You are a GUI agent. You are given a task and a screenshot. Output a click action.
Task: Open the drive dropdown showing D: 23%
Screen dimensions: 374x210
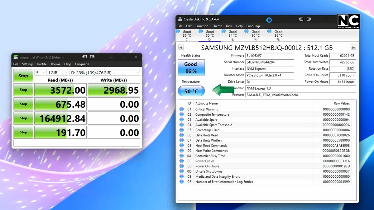[x=104, y=72]
